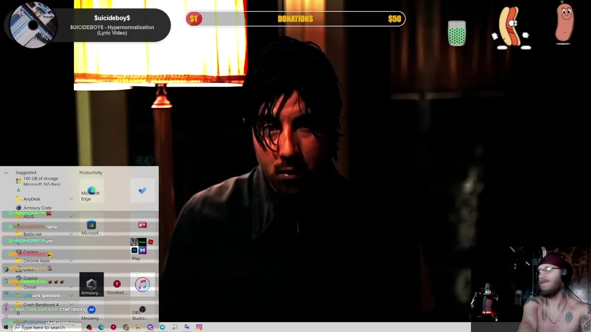Click the $uicideboy$ artist name

(112, 18)
